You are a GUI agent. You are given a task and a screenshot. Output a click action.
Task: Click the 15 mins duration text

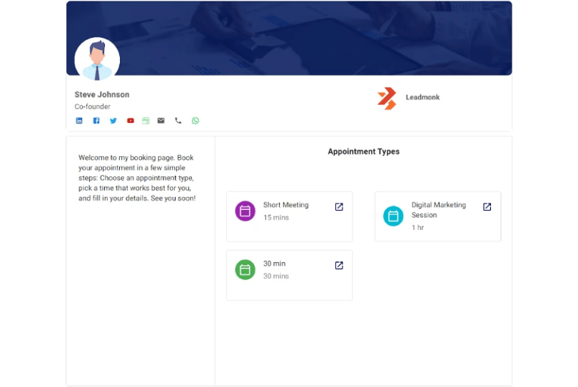[x=276, y=218]
